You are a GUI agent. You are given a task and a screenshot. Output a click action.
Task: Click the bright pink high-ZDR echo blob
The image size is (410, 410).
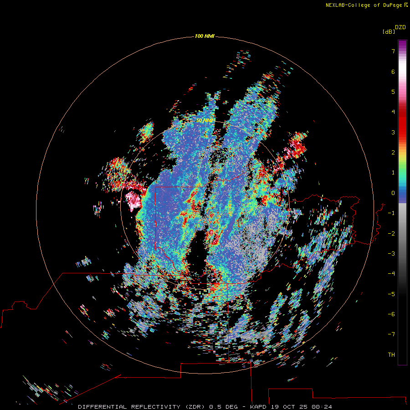133,200
